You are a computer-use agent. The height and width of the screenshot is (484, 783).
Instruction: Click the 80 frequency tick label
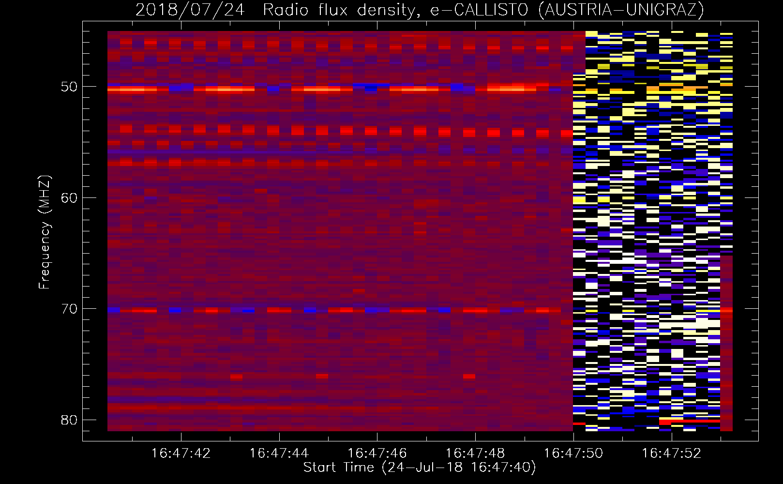[69, 420]
